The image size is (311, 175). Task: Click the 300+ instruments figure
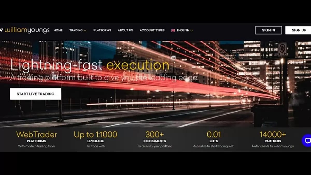click(x=154, y=135)
